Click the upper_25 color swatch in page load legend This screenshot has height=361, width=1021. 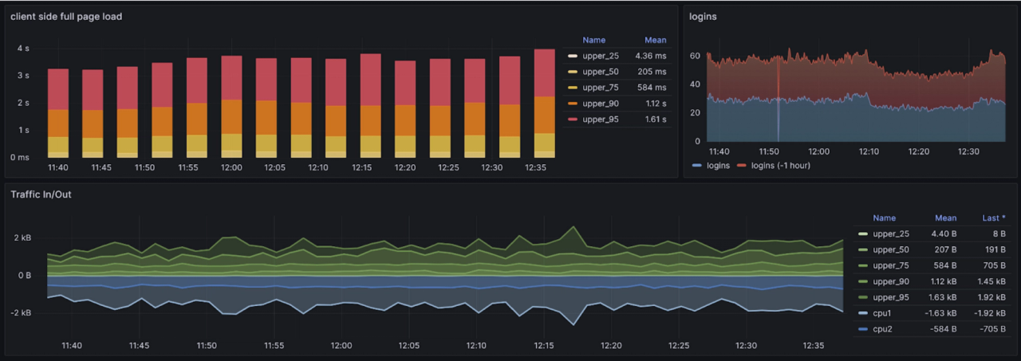click(x=571, y=57)
